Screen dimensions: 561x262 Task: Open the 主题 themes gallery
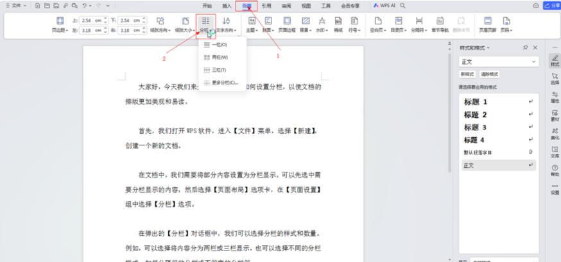tap(252, 24)
